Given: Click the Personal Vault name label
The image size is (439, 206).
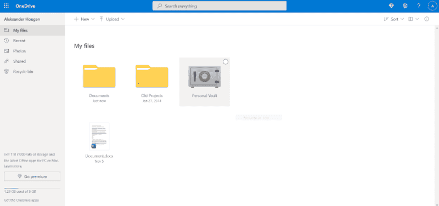Looking at the screenshot, I should tap(205, 95).
